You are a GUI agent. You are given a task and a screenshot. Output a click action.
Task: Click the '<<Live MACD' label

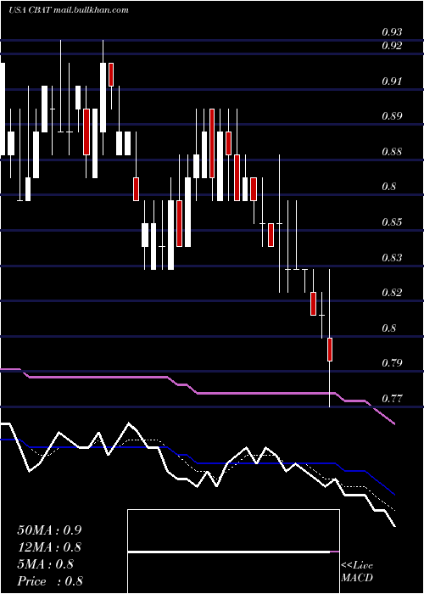coord(357,571)
